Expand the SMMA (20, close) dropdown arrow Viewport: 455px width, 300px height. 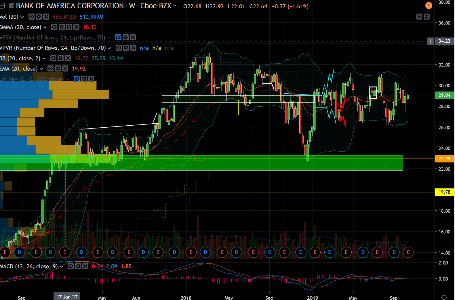(x=45, y=27)
